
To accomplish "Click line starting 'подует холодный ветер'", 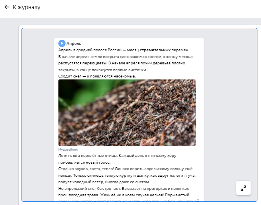I will [x=104, y=182].
